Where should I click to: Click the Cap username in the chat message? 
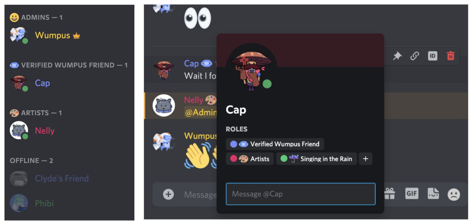coord(192,63)
